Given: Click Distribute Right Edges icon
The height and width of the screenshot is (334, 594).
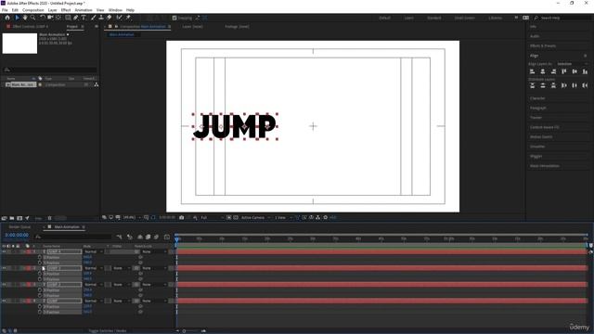Looking at the screenshot, I should pos(585,85).
